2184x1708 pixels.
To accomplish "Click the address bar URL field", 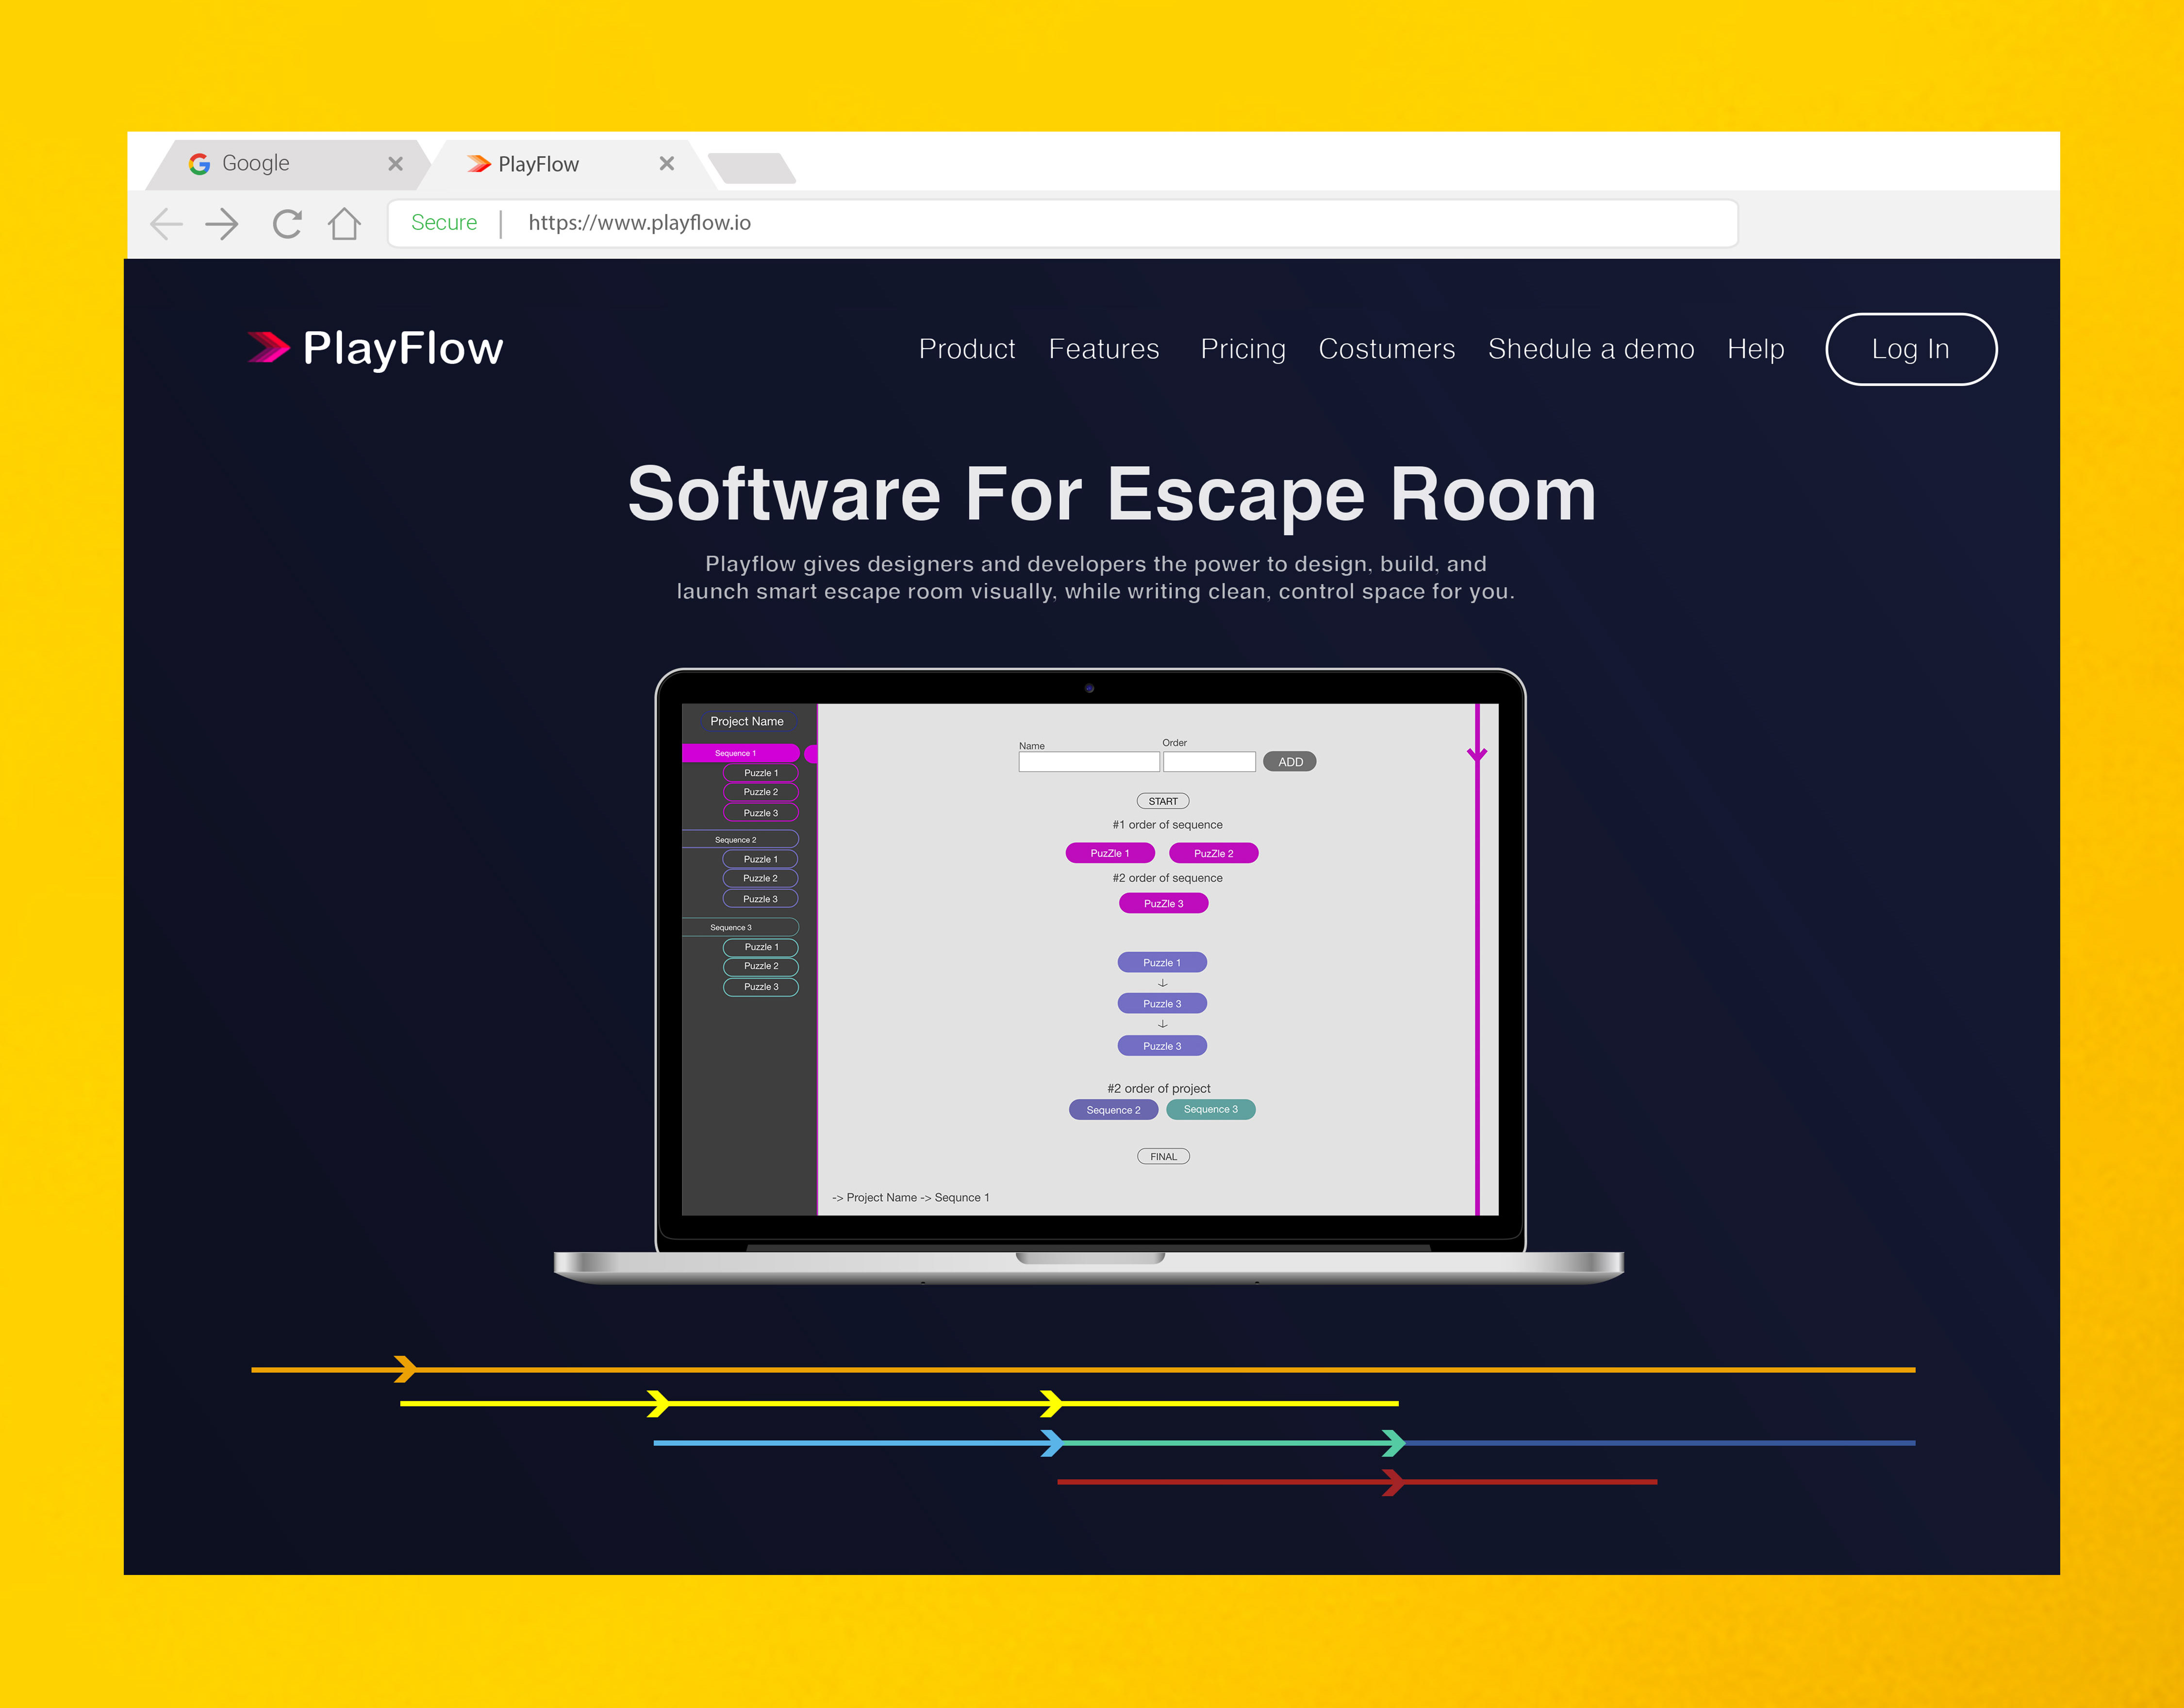I will 1062,223.
